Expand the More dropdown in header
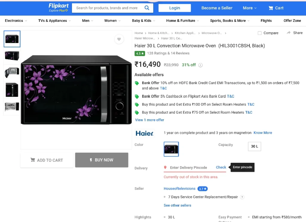Viewport: 306px width, 222px height. tap(250, 8)
